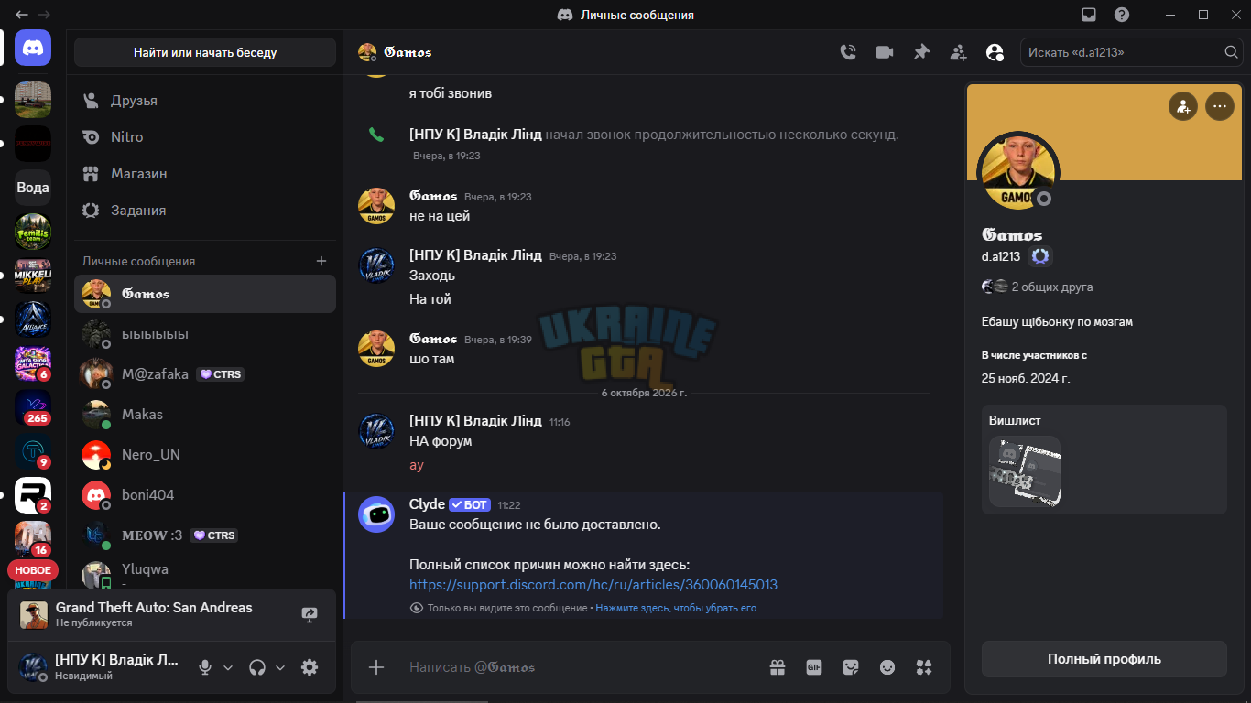Create a new DM with plus icon
1251x703 pixels.
[x=321, y=261]
